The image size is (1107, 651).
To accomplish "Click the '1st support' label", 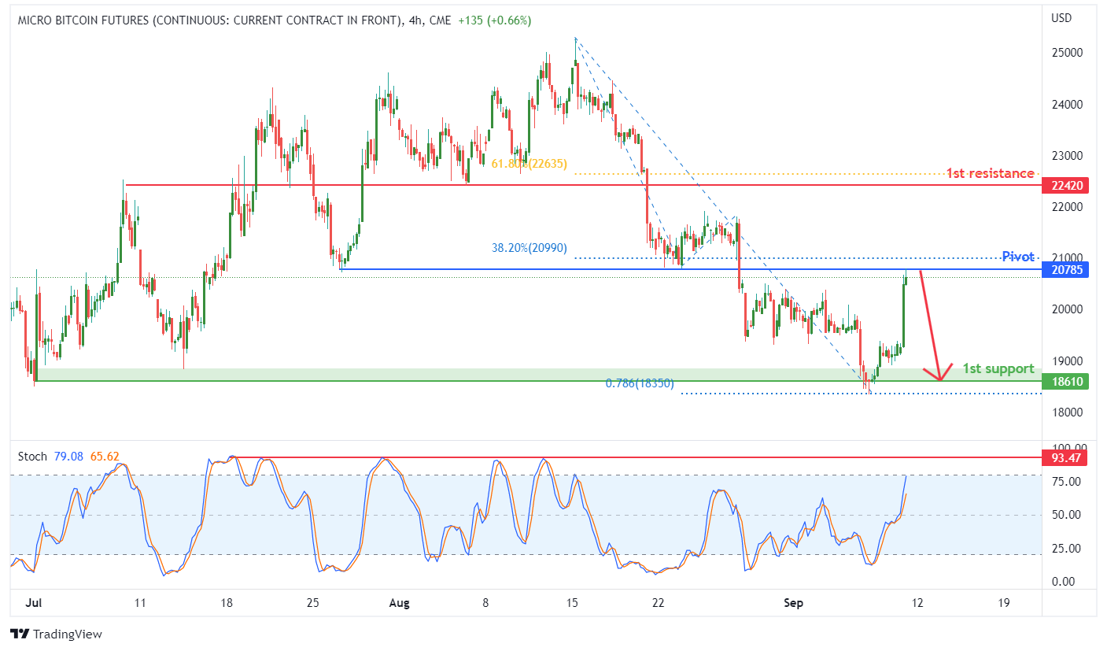I will (998, 368).
